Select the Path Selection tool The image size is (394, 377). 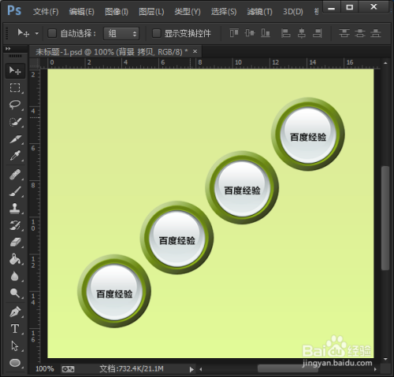pos(15,346)
